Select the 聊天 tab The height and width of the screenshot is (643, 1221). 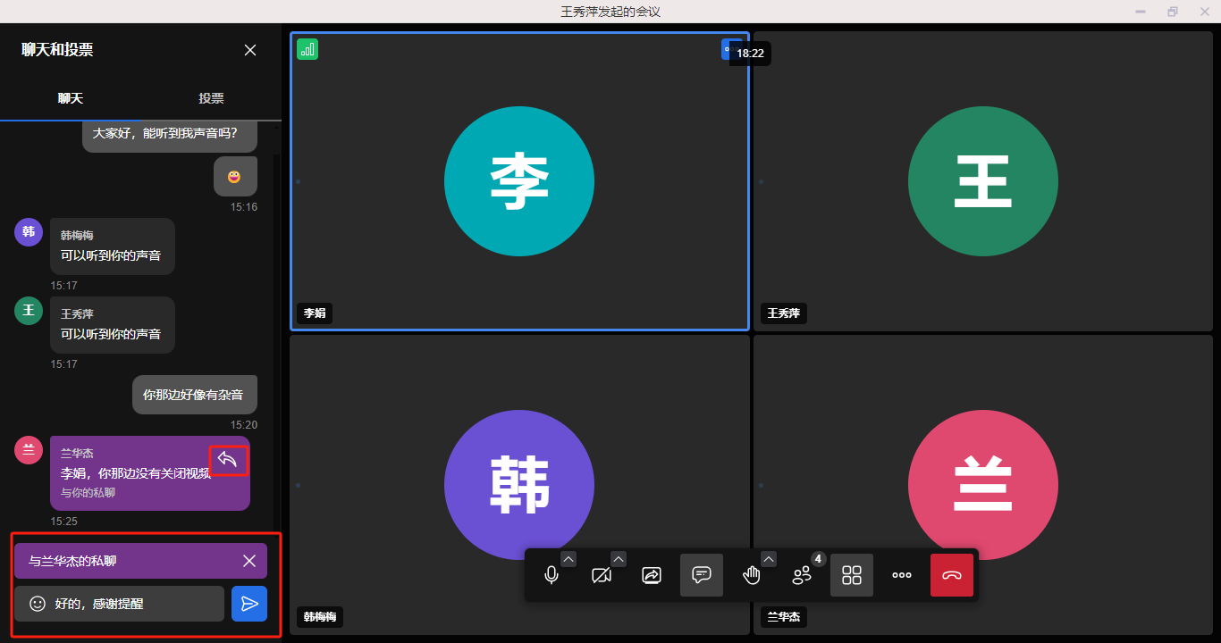coord(71,98)
